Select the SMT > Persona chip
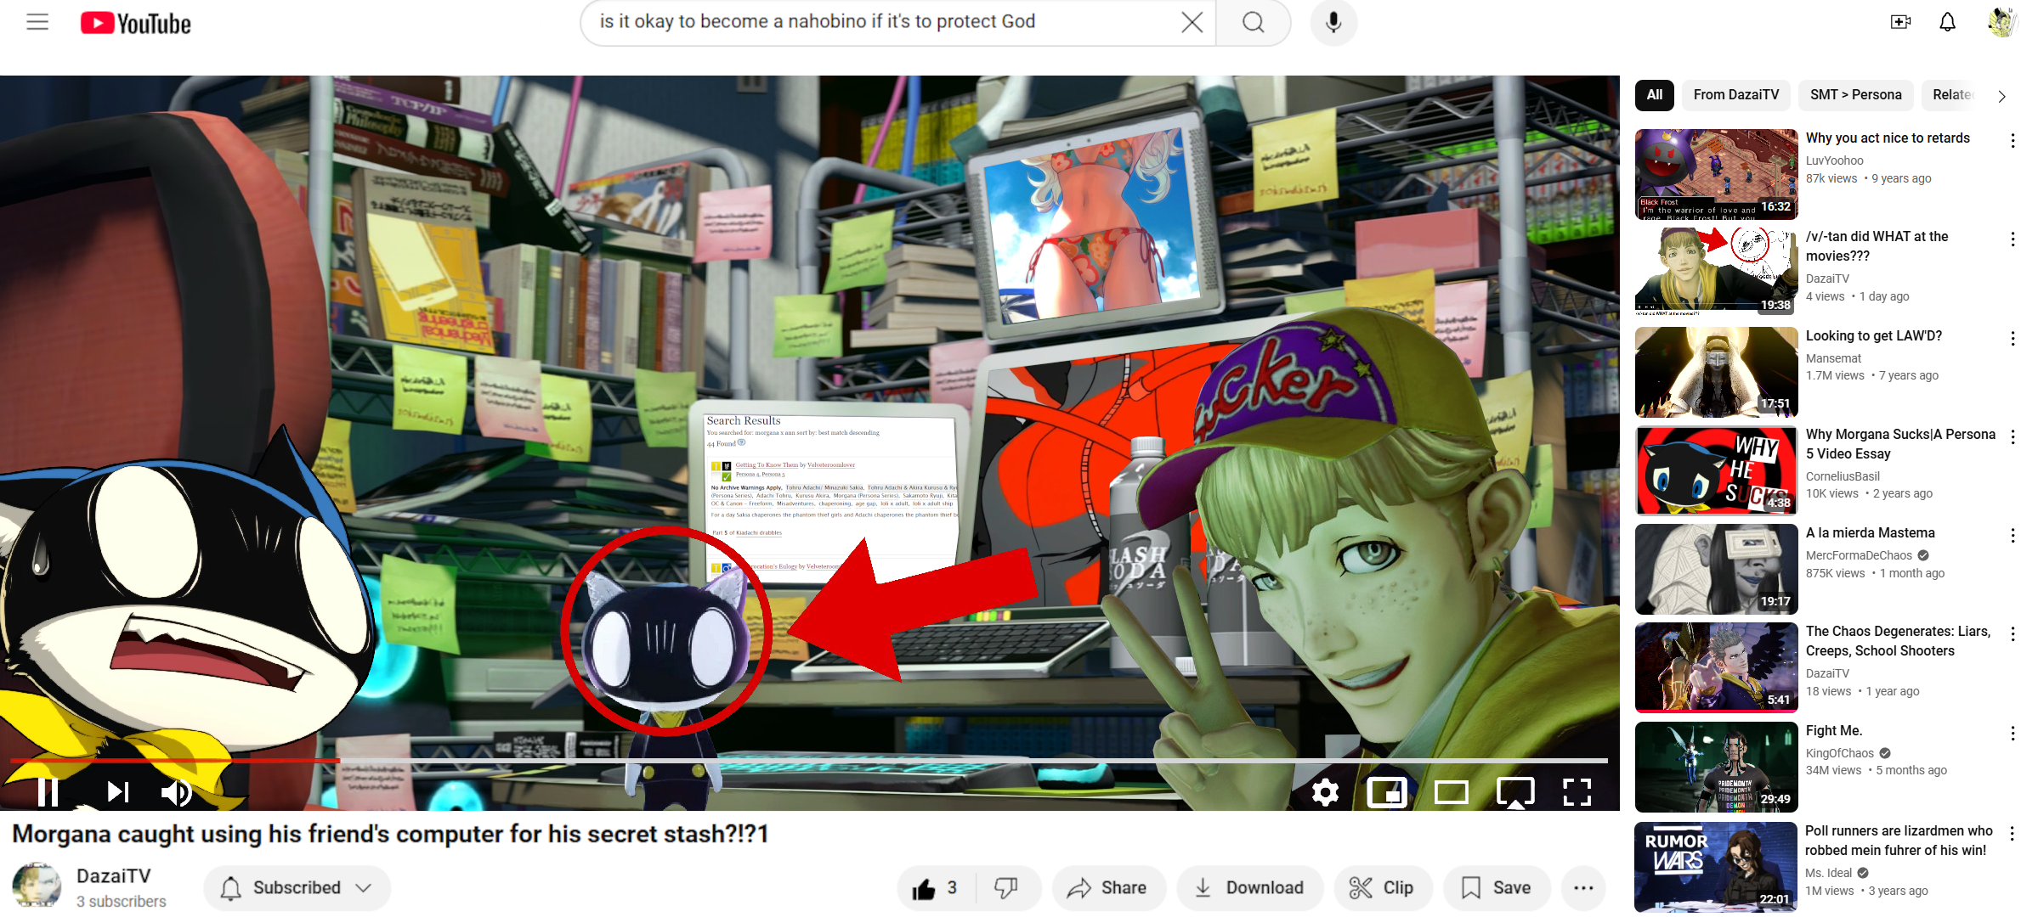The image size is (2038, 917). click(x=1855, y=95)
